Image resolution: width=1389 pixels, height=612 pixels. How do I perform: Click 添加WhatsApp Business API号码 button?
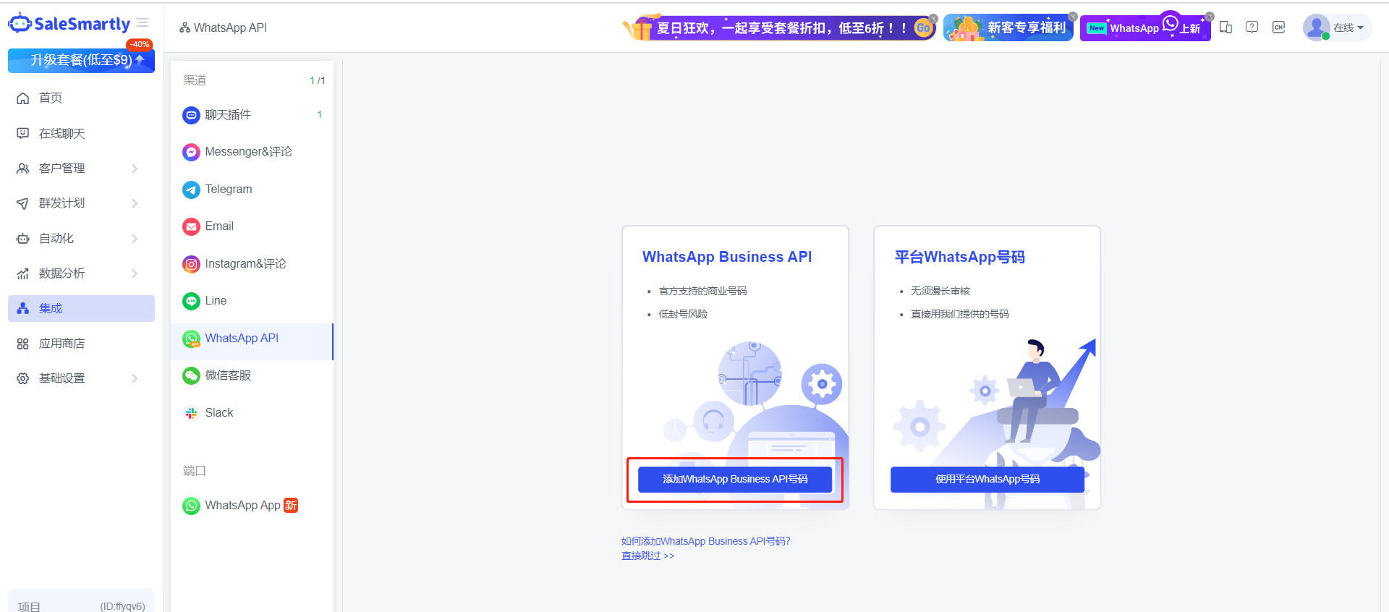[x=735, y=479]
